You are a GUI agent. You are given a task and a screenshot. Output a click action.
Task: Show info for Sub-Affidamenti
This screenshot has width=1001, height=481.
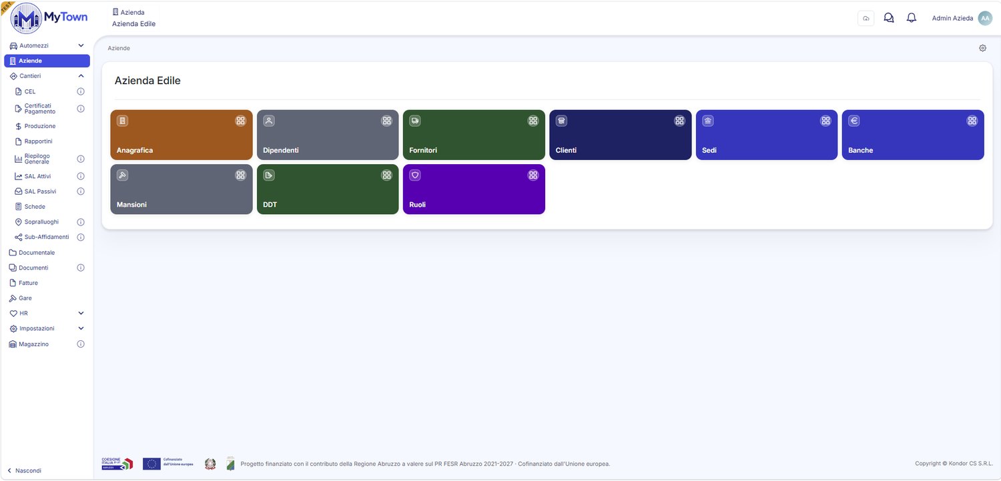tap(81, 237)
